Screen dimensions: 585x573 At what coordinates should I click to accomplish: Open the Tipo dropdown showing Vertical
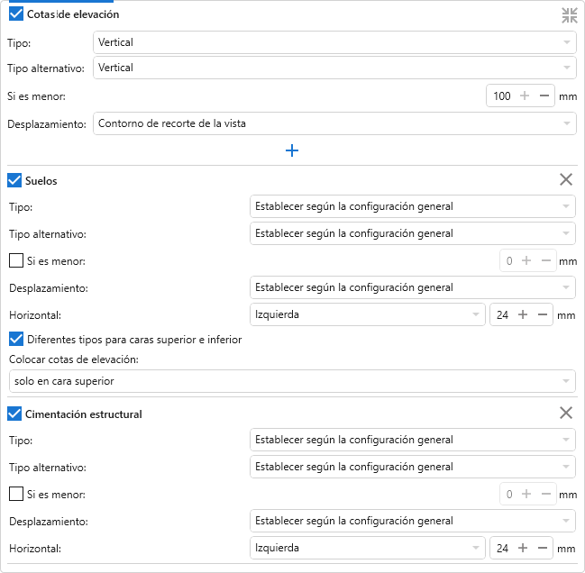[x=334, y=42]
